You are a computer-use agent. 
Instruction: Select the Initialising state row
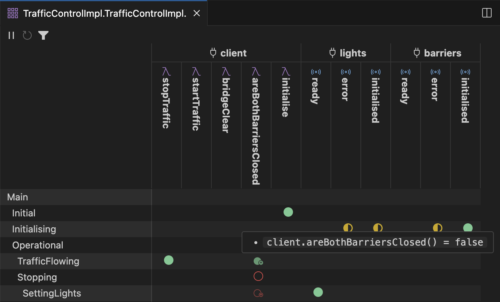76,229
